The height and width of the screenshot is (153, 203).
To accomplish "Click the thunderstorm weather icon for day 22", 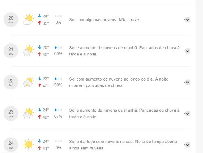I will click(x=28, y=82).
